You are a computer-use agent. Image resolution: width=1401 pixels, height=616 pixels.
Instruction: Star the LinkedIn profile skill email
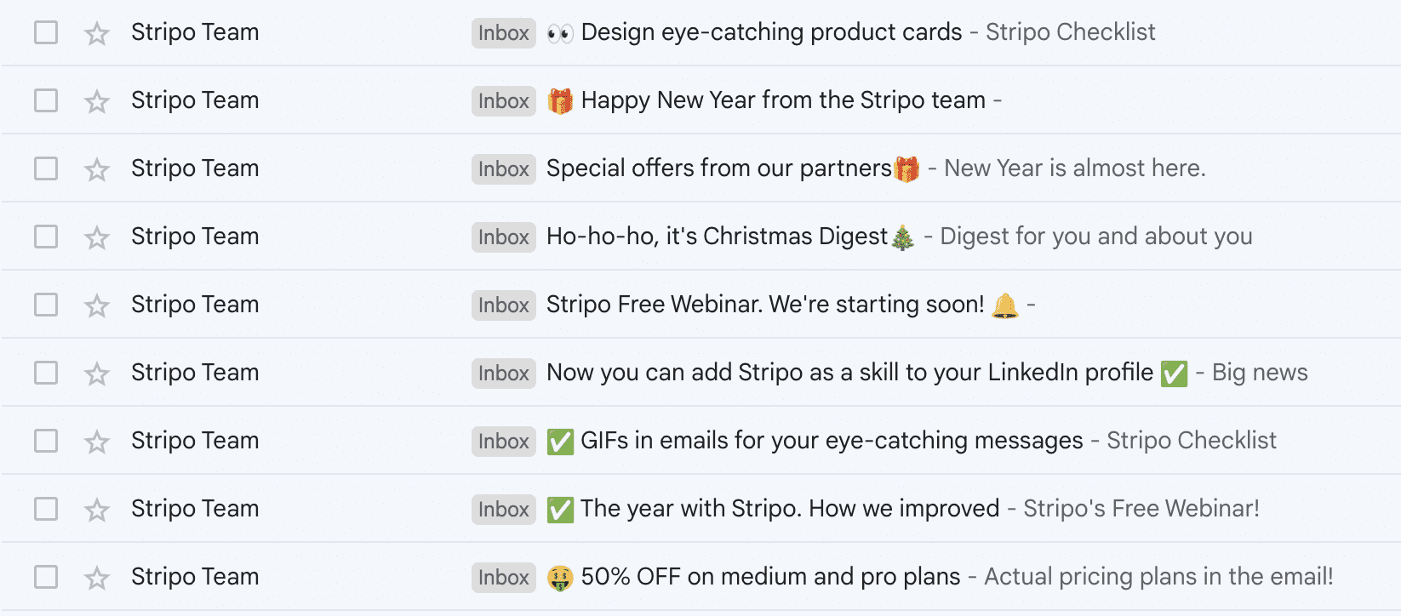(x=97, y=374)
